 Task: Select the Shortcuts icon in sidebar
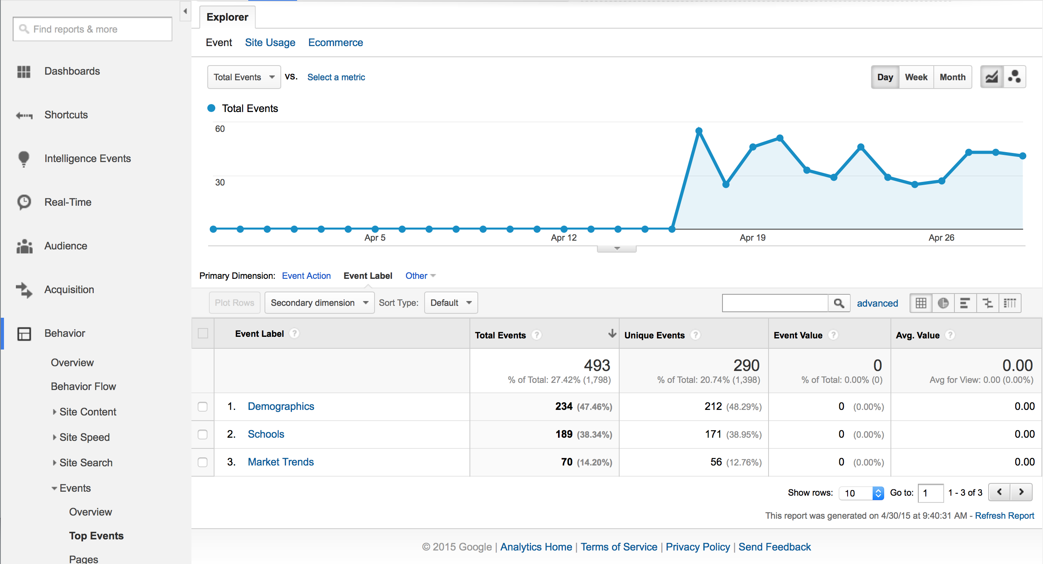pyautogui.click(x=23, y=116)
